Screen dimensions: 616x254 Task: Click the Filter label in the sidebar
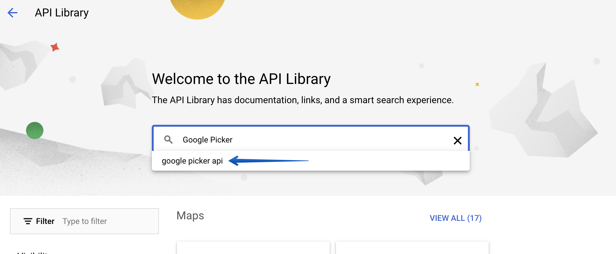pos(45,221)
